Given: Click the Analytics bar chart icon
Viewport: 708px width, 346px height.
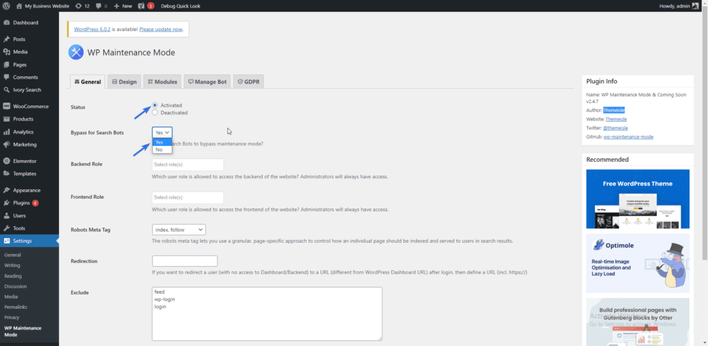Looking at the screenshot, I should tap(7, 132).
